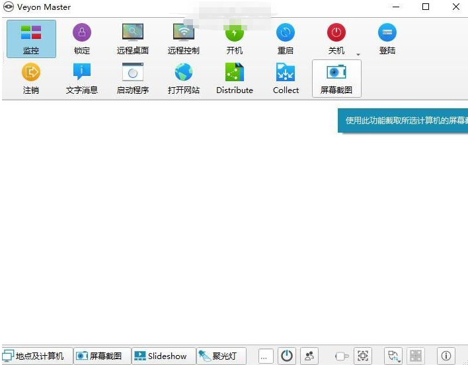Viewport: 468px width, 365px height.
Task: Click the auto-adjust size icon at bottom
Action: (363, 356)
